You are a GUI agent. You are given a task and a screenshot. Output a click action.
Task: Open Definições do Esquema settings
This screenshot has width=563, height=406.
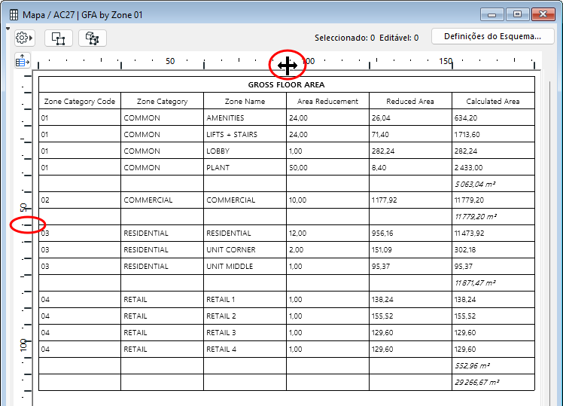(492, 36)
